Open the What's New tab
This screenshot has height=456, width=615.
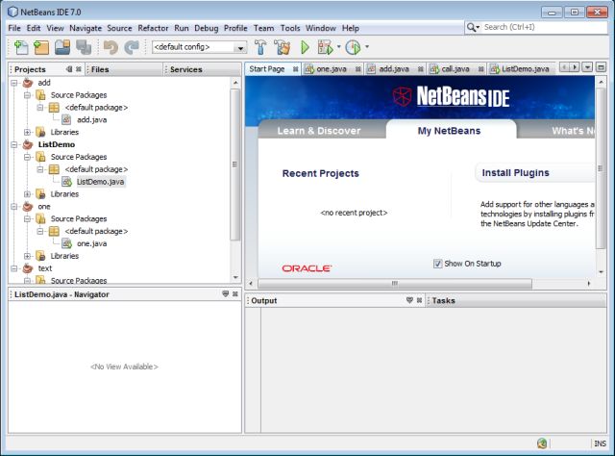[x=573, y=131]
